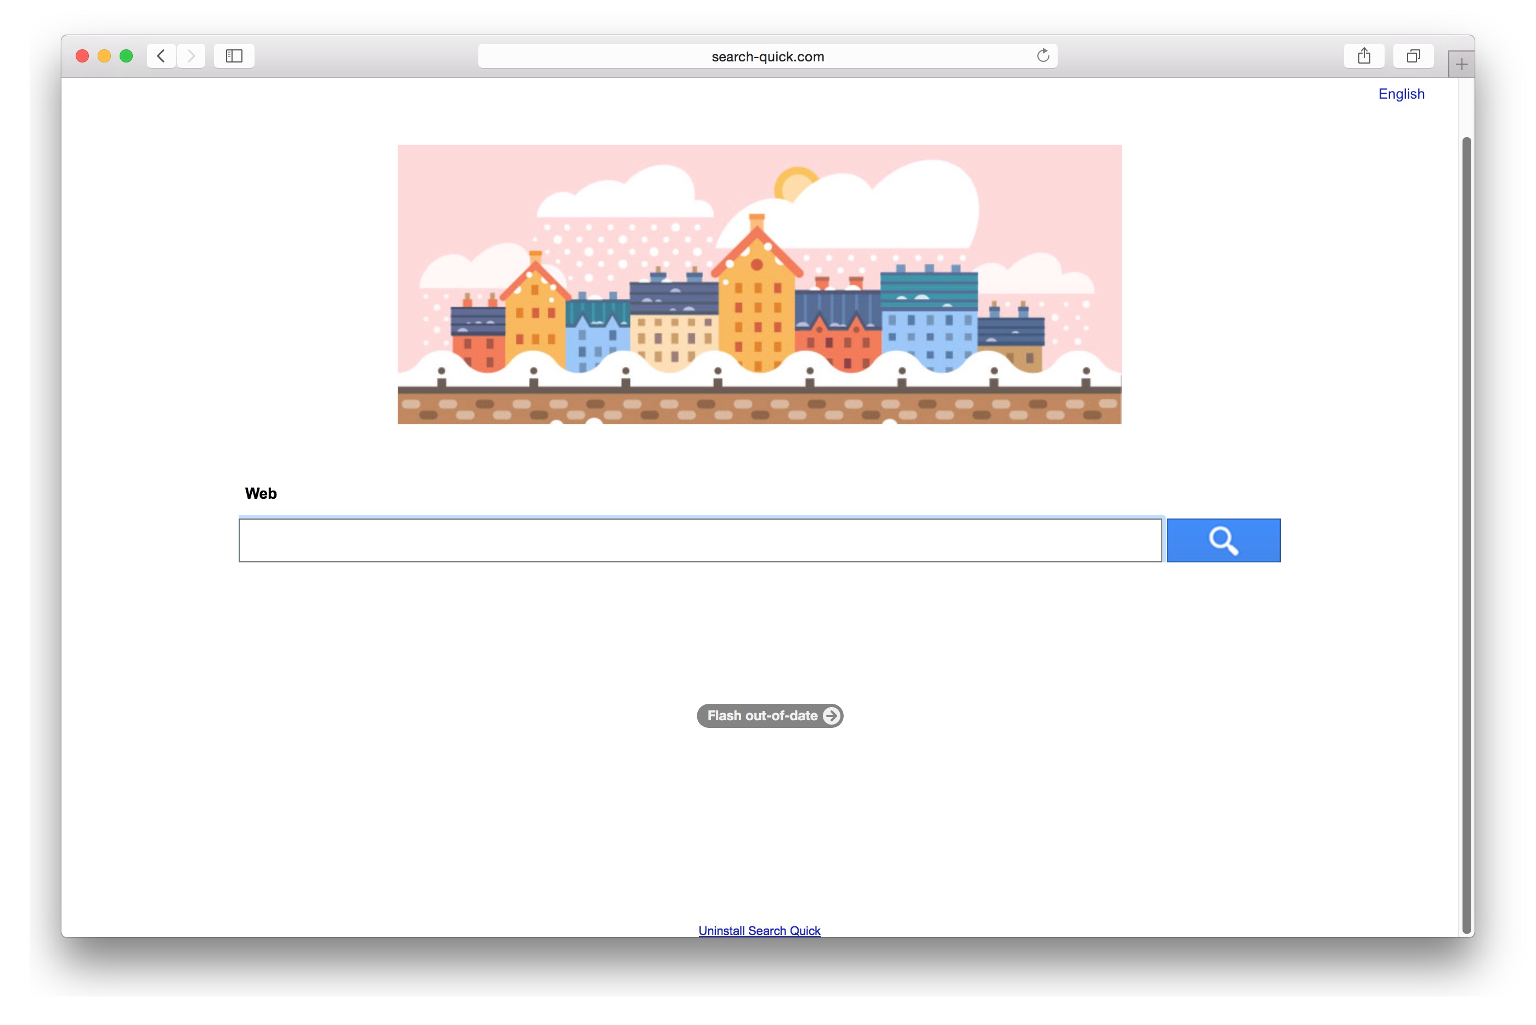Image resolution: width=1536 pixels, height=1025 pixels.
Task: Click the blue magnifier search button
Action: click(1223, 540)
